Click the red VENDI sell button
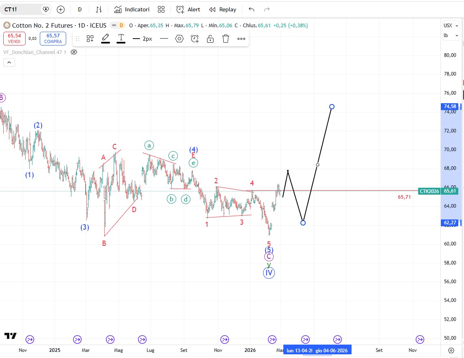The height and width of the screenshot is (358, 464). tap(14, 39)
